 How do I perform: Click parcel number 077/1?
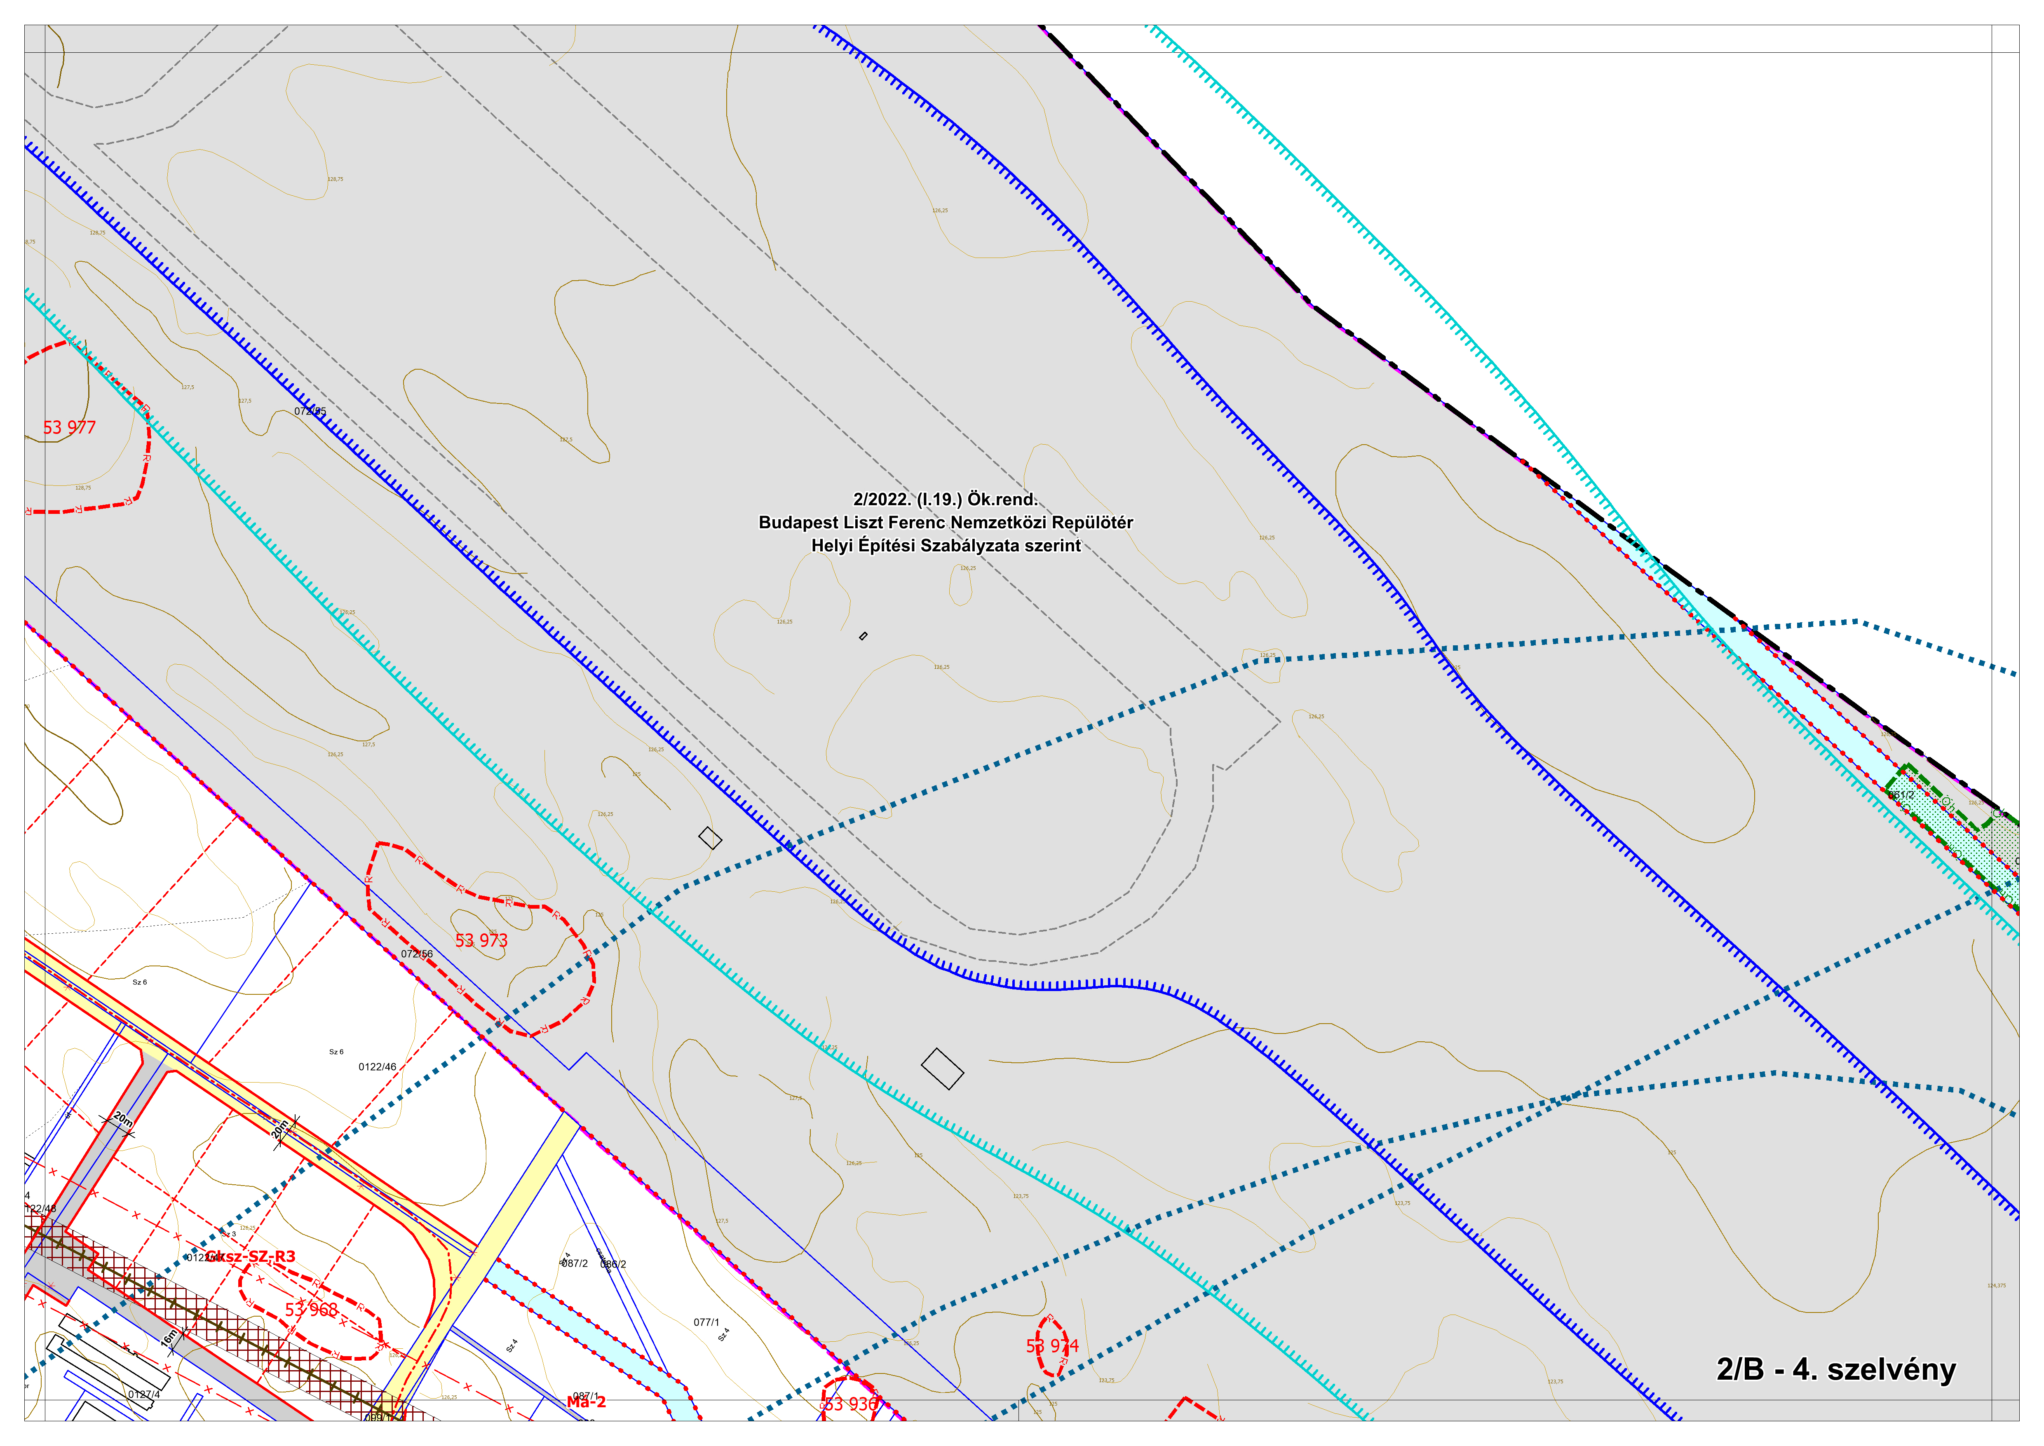706,1322
